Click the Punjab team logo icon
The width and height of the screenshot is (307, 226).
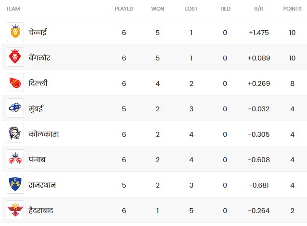pyautogui.click(x=15, y=159)
